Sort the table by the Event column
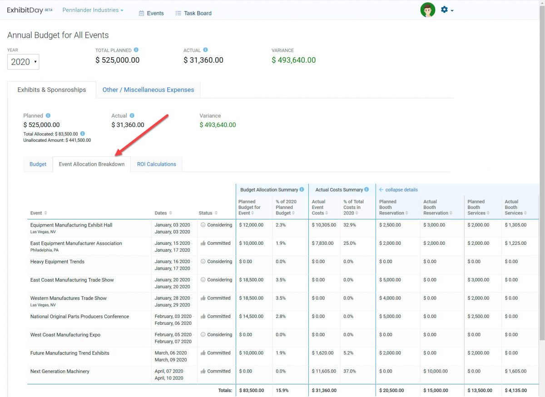 click(36, 213)
